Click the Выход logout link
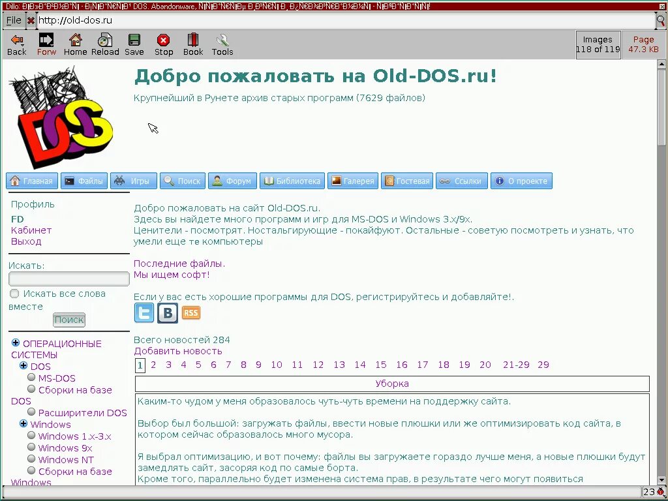The width and height of the screenshot is (668, 501). [26, 241]
